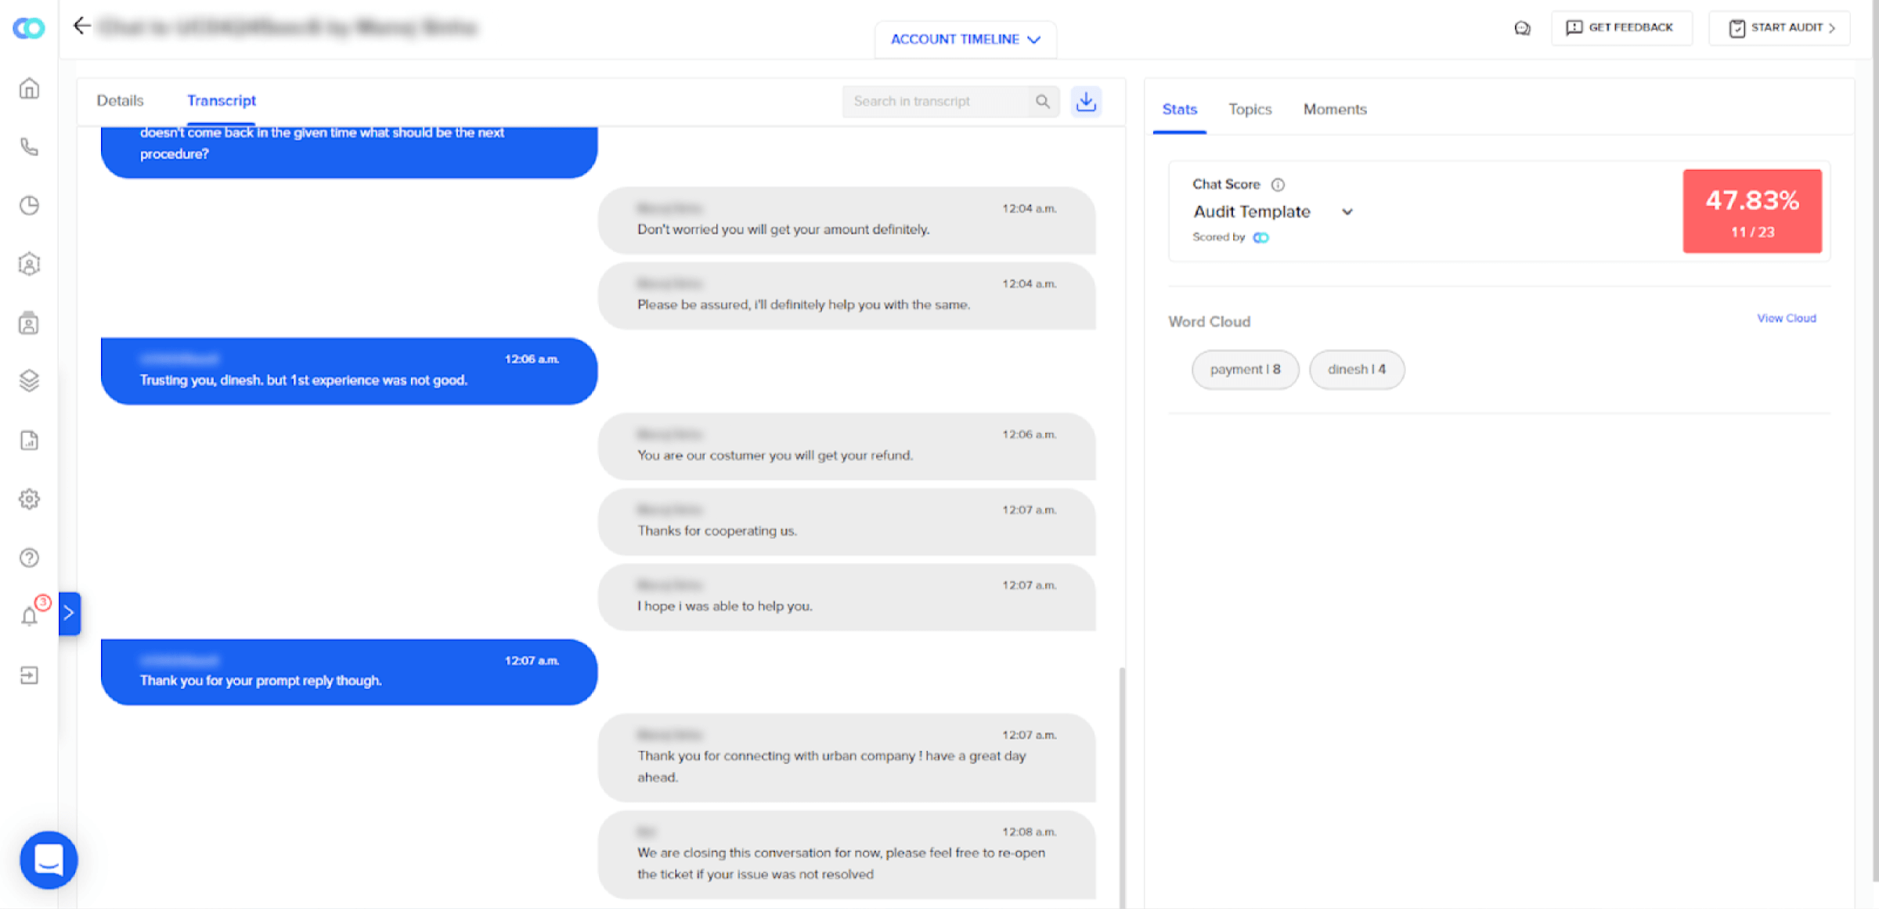Select the Agents hexagon icon in sidebar
The image size is (1879, 909).
pyautogui.click(x=29, y=264)
